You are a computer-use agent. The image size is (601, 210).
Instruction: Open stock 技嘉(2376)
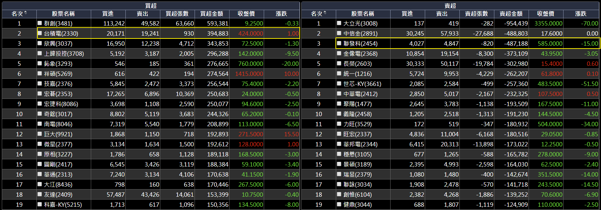[58, 84]
